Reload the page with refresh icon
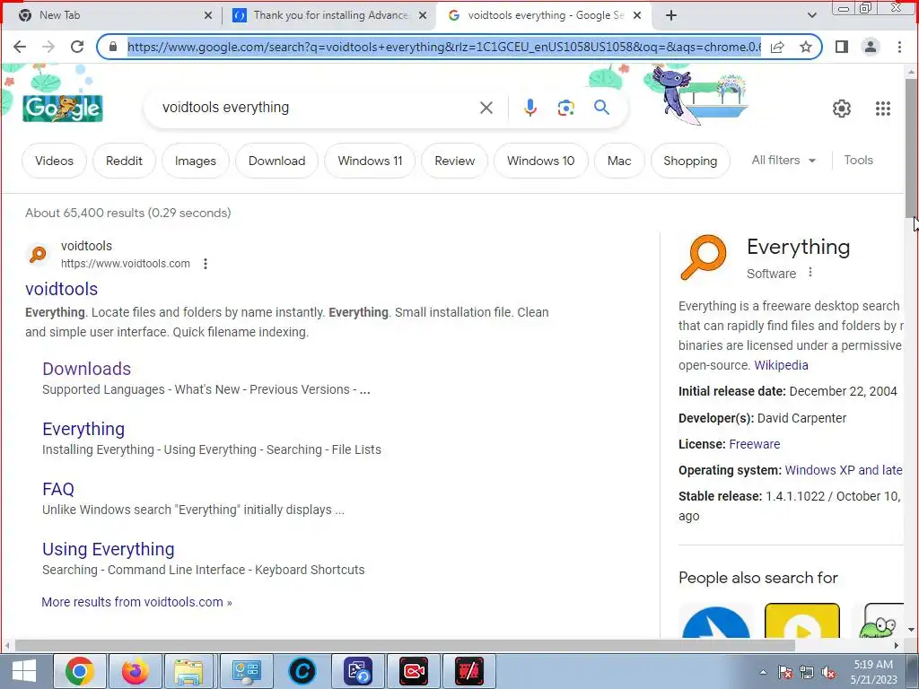919x689 pixels. point(77,47)
